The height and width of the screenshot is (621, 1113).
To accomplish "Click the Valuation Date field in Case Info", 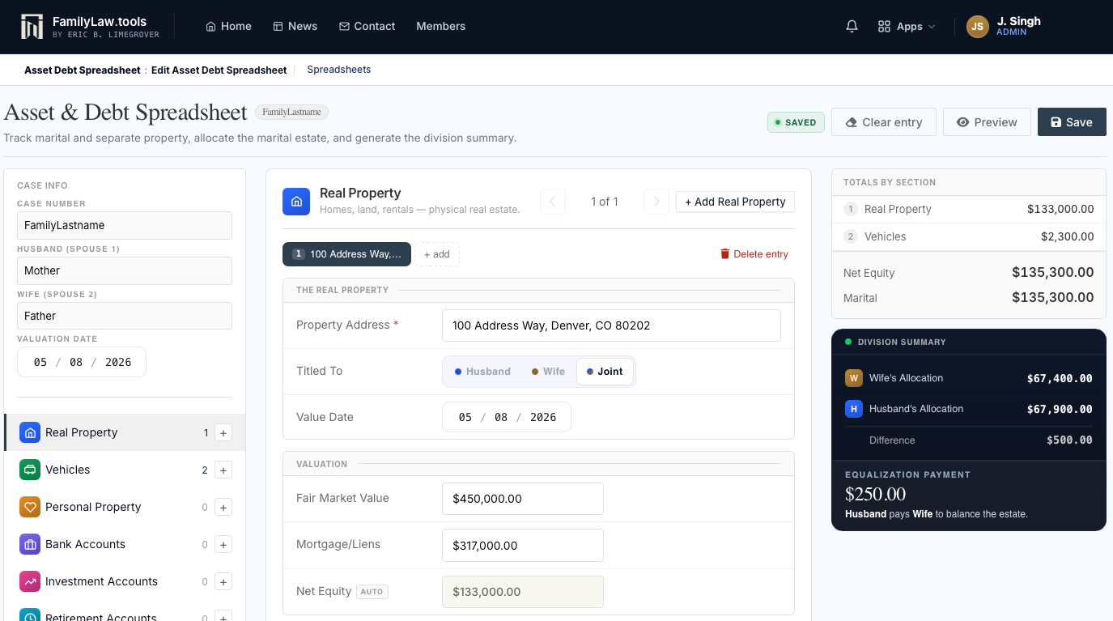I will coord(82,362).
